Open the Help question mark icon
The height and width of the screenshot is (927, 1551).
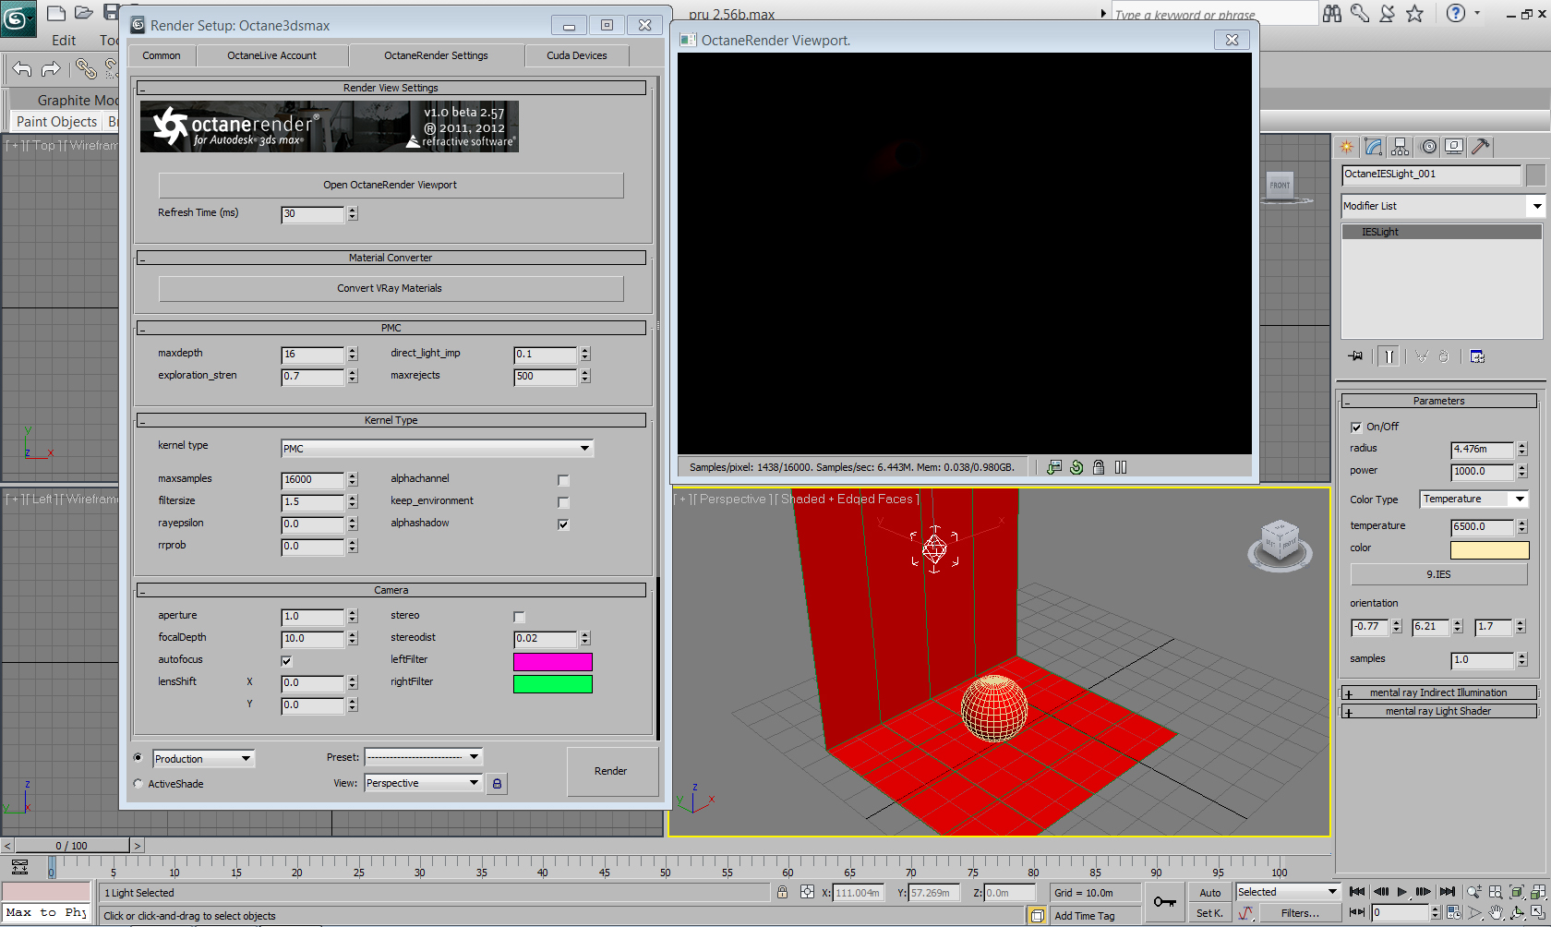coord(1456,13)
